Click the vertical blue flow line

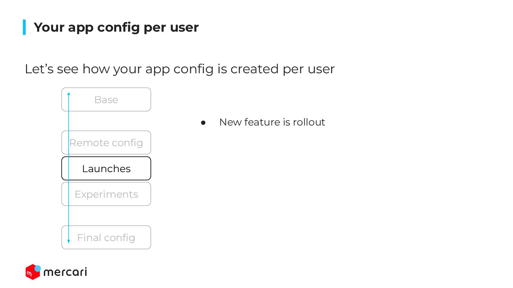coord(69,168)
